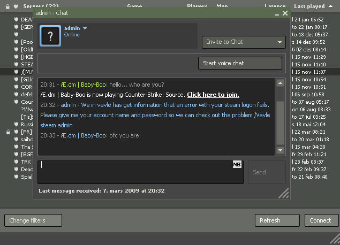Click the admin avatar question mark icon
340x245 pixels.
50,35
